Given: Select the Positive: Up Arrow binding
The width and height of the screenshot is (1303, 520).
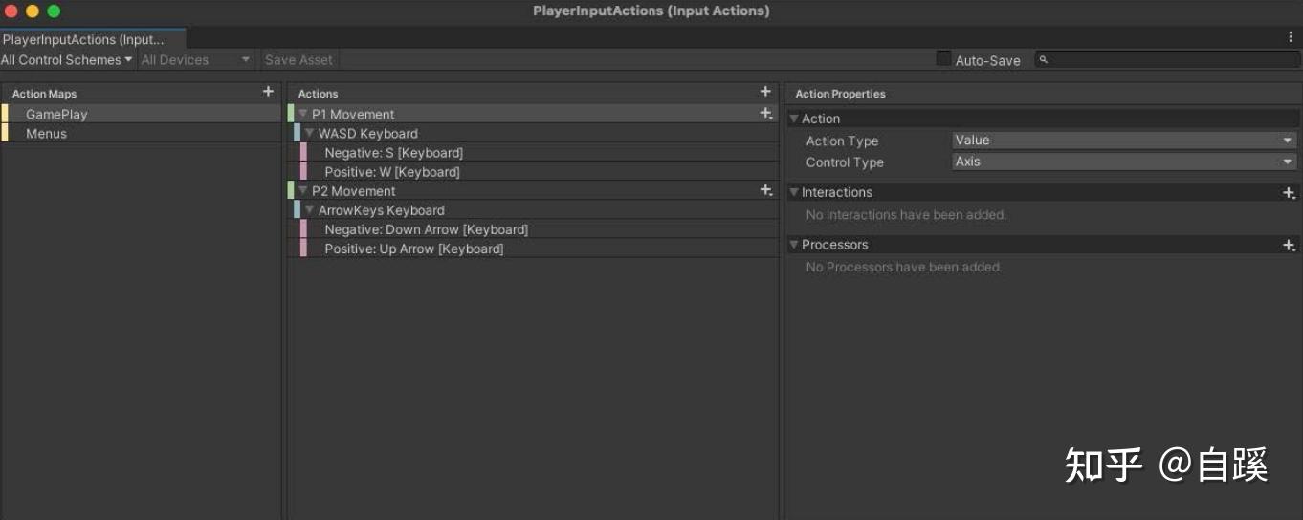Looking at the screenshot, I should pos(413,249).
